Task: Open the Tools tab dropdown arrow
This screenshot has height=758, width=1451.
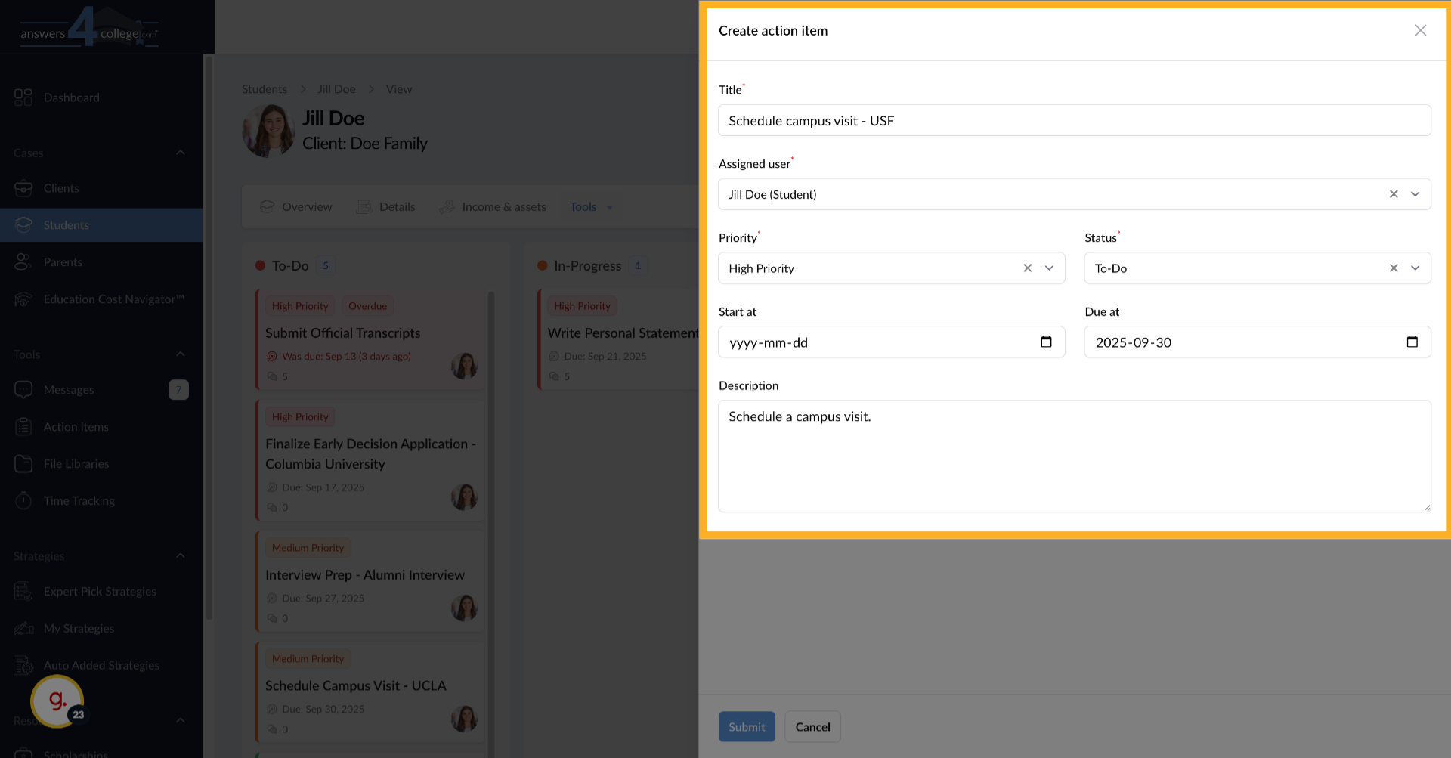Action: pyautogui.click(x=609, y=207)
